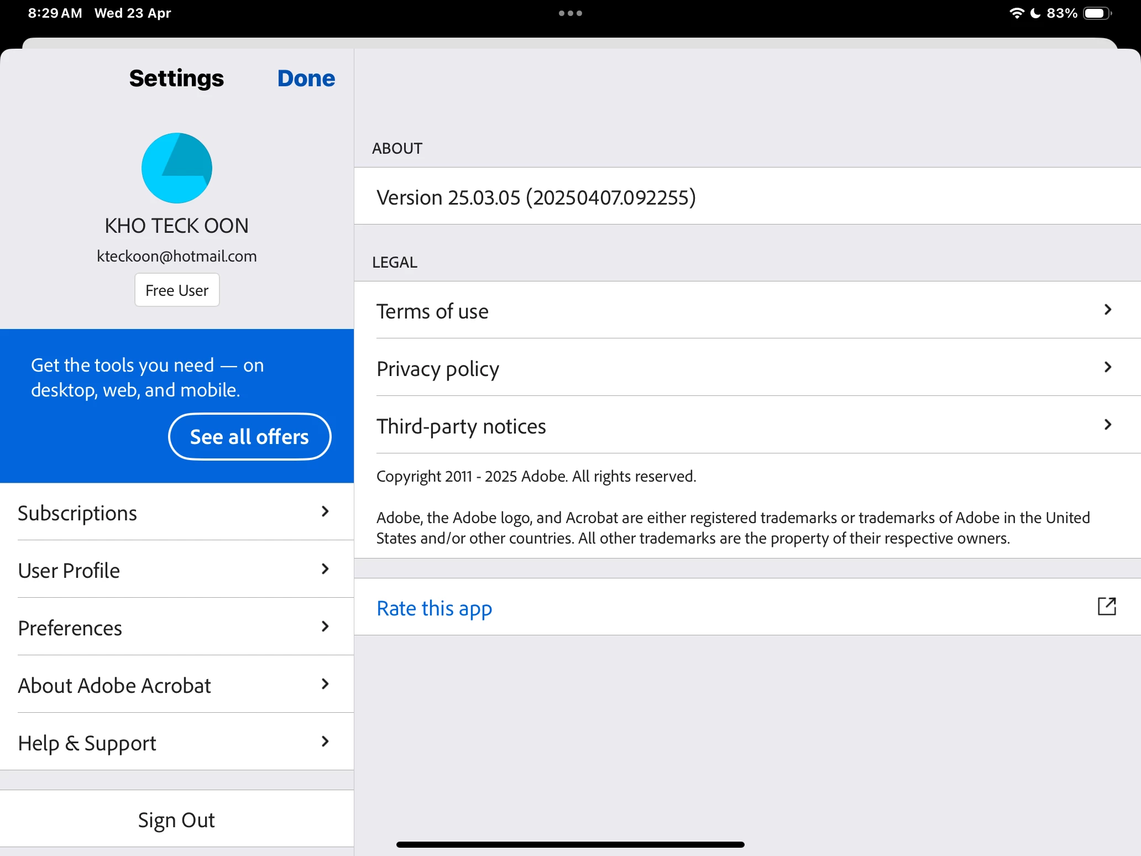The image size is (1141, 856).
Task: Tap the Free User badge
Action: (x=177, y=290)
